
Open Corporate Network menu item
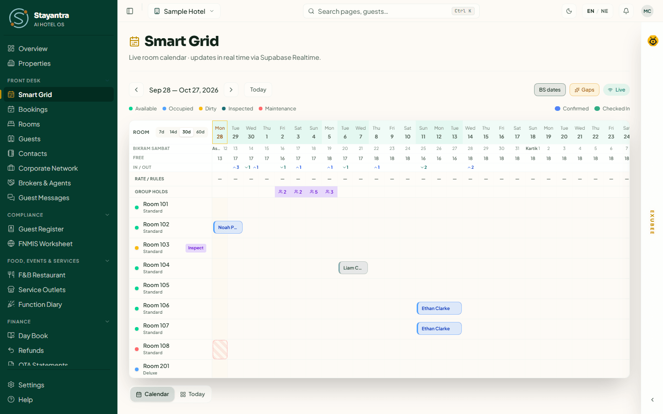pyautogui.click(x=58, y=168)
